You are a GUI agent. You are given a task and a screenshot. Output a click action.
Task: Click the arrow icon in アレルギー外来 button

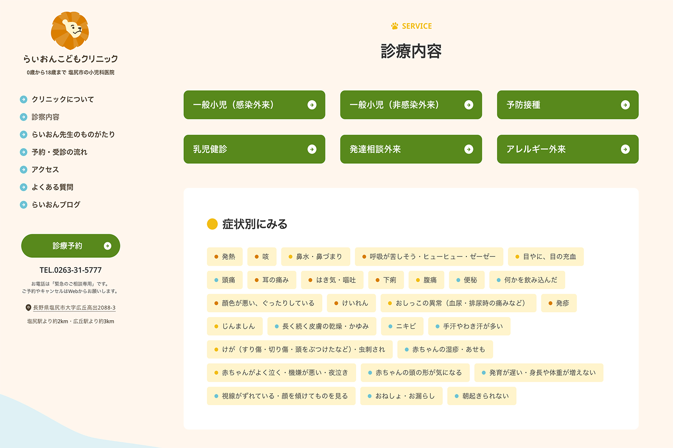point(625,149)
